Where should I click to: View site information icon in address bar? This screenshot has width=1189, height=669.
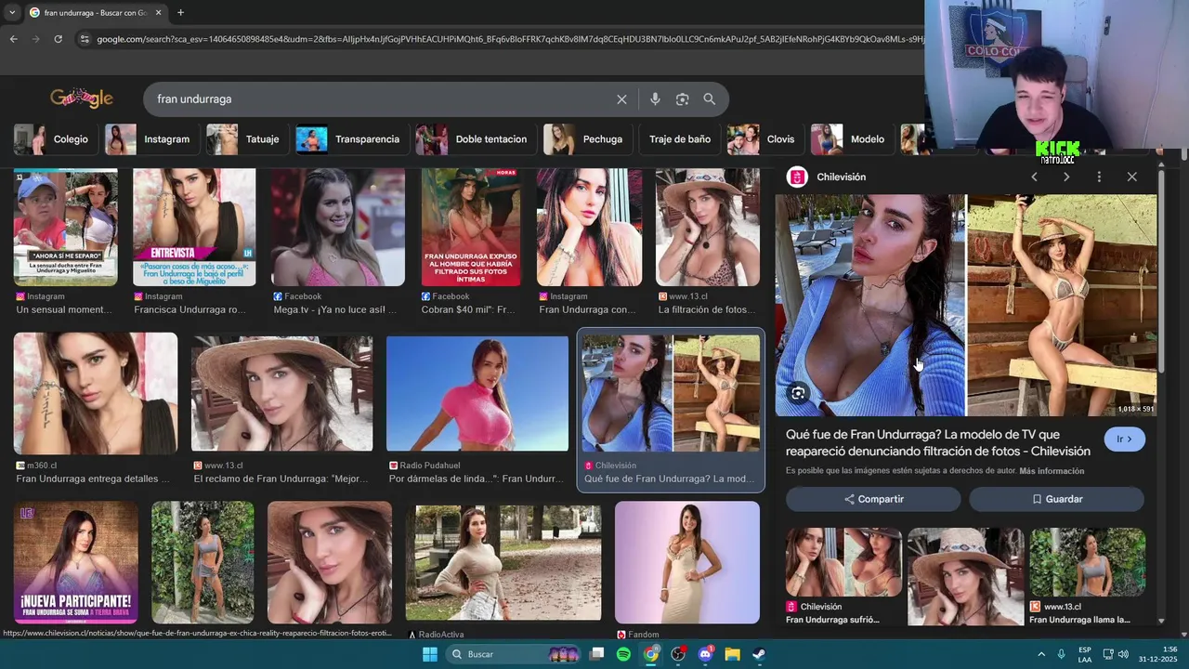(x=85, y=39)
